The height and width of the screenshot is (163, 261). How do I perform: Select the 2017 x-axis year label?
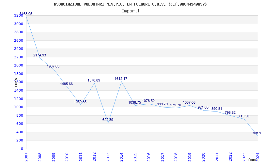(x=162, y=157)
